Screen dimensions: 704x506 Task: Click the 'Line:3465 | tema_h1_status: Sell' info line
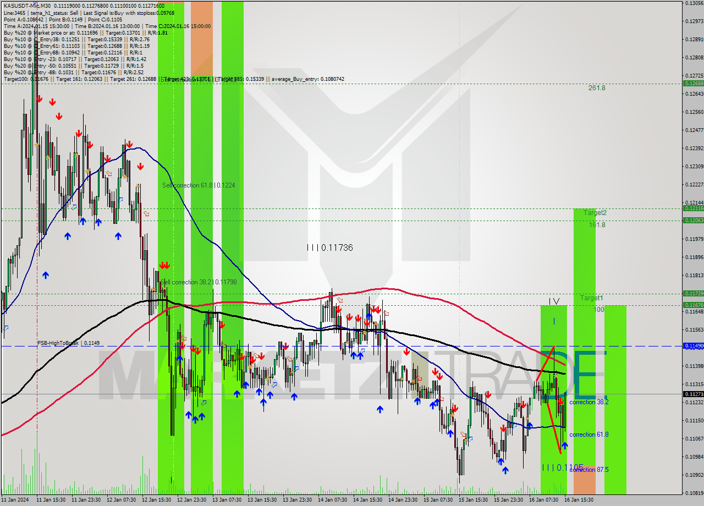89,13
